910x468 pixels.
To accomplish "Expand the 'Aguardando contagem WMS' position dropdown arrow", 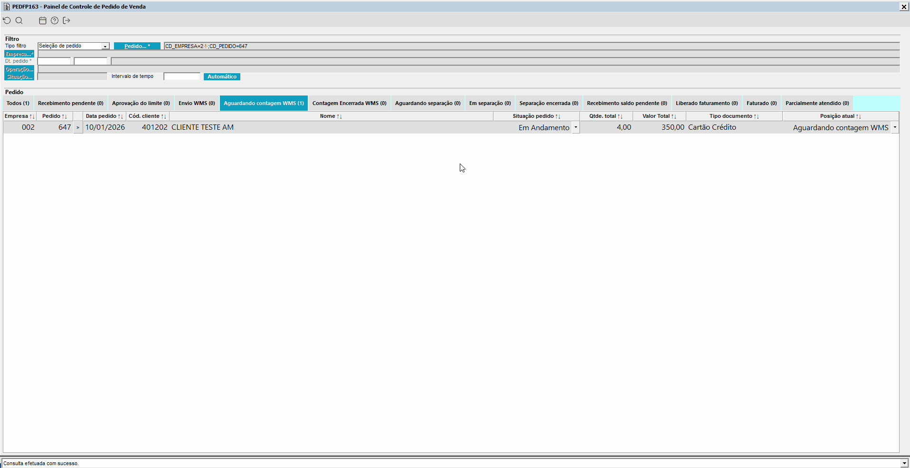I will click(895, 127).
